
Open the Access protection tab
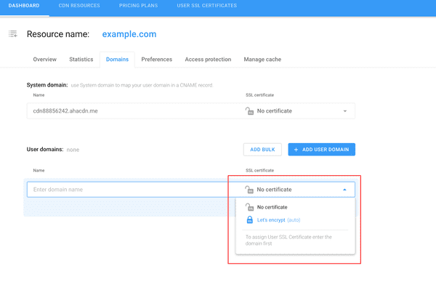click(208, 60)
